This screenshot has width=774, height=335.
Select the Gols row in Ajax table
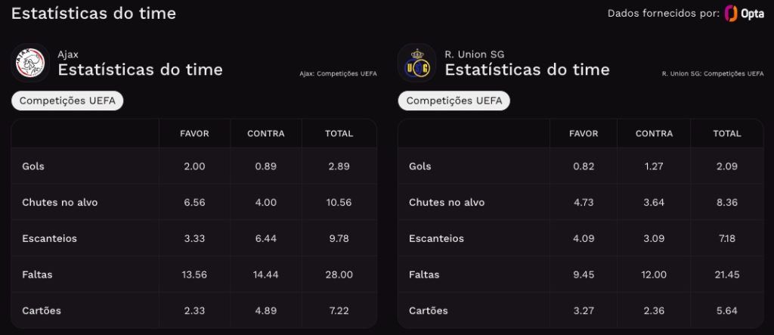194,166
